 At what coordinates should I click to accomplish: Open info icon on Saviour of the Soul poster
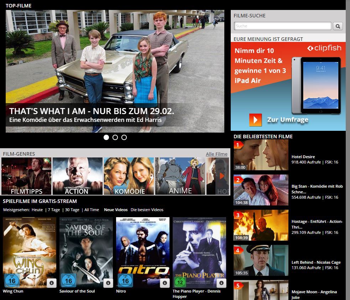pyautogui.click(x=109, y=283)
